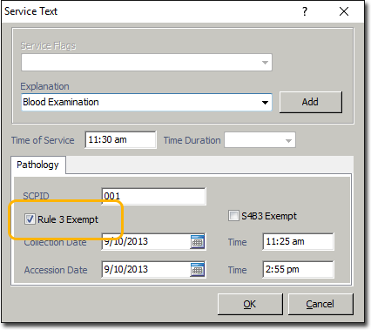The height and width of the screenshot is (330, 371).
Task: Click the Cancel button
Action: click(320, 304)
